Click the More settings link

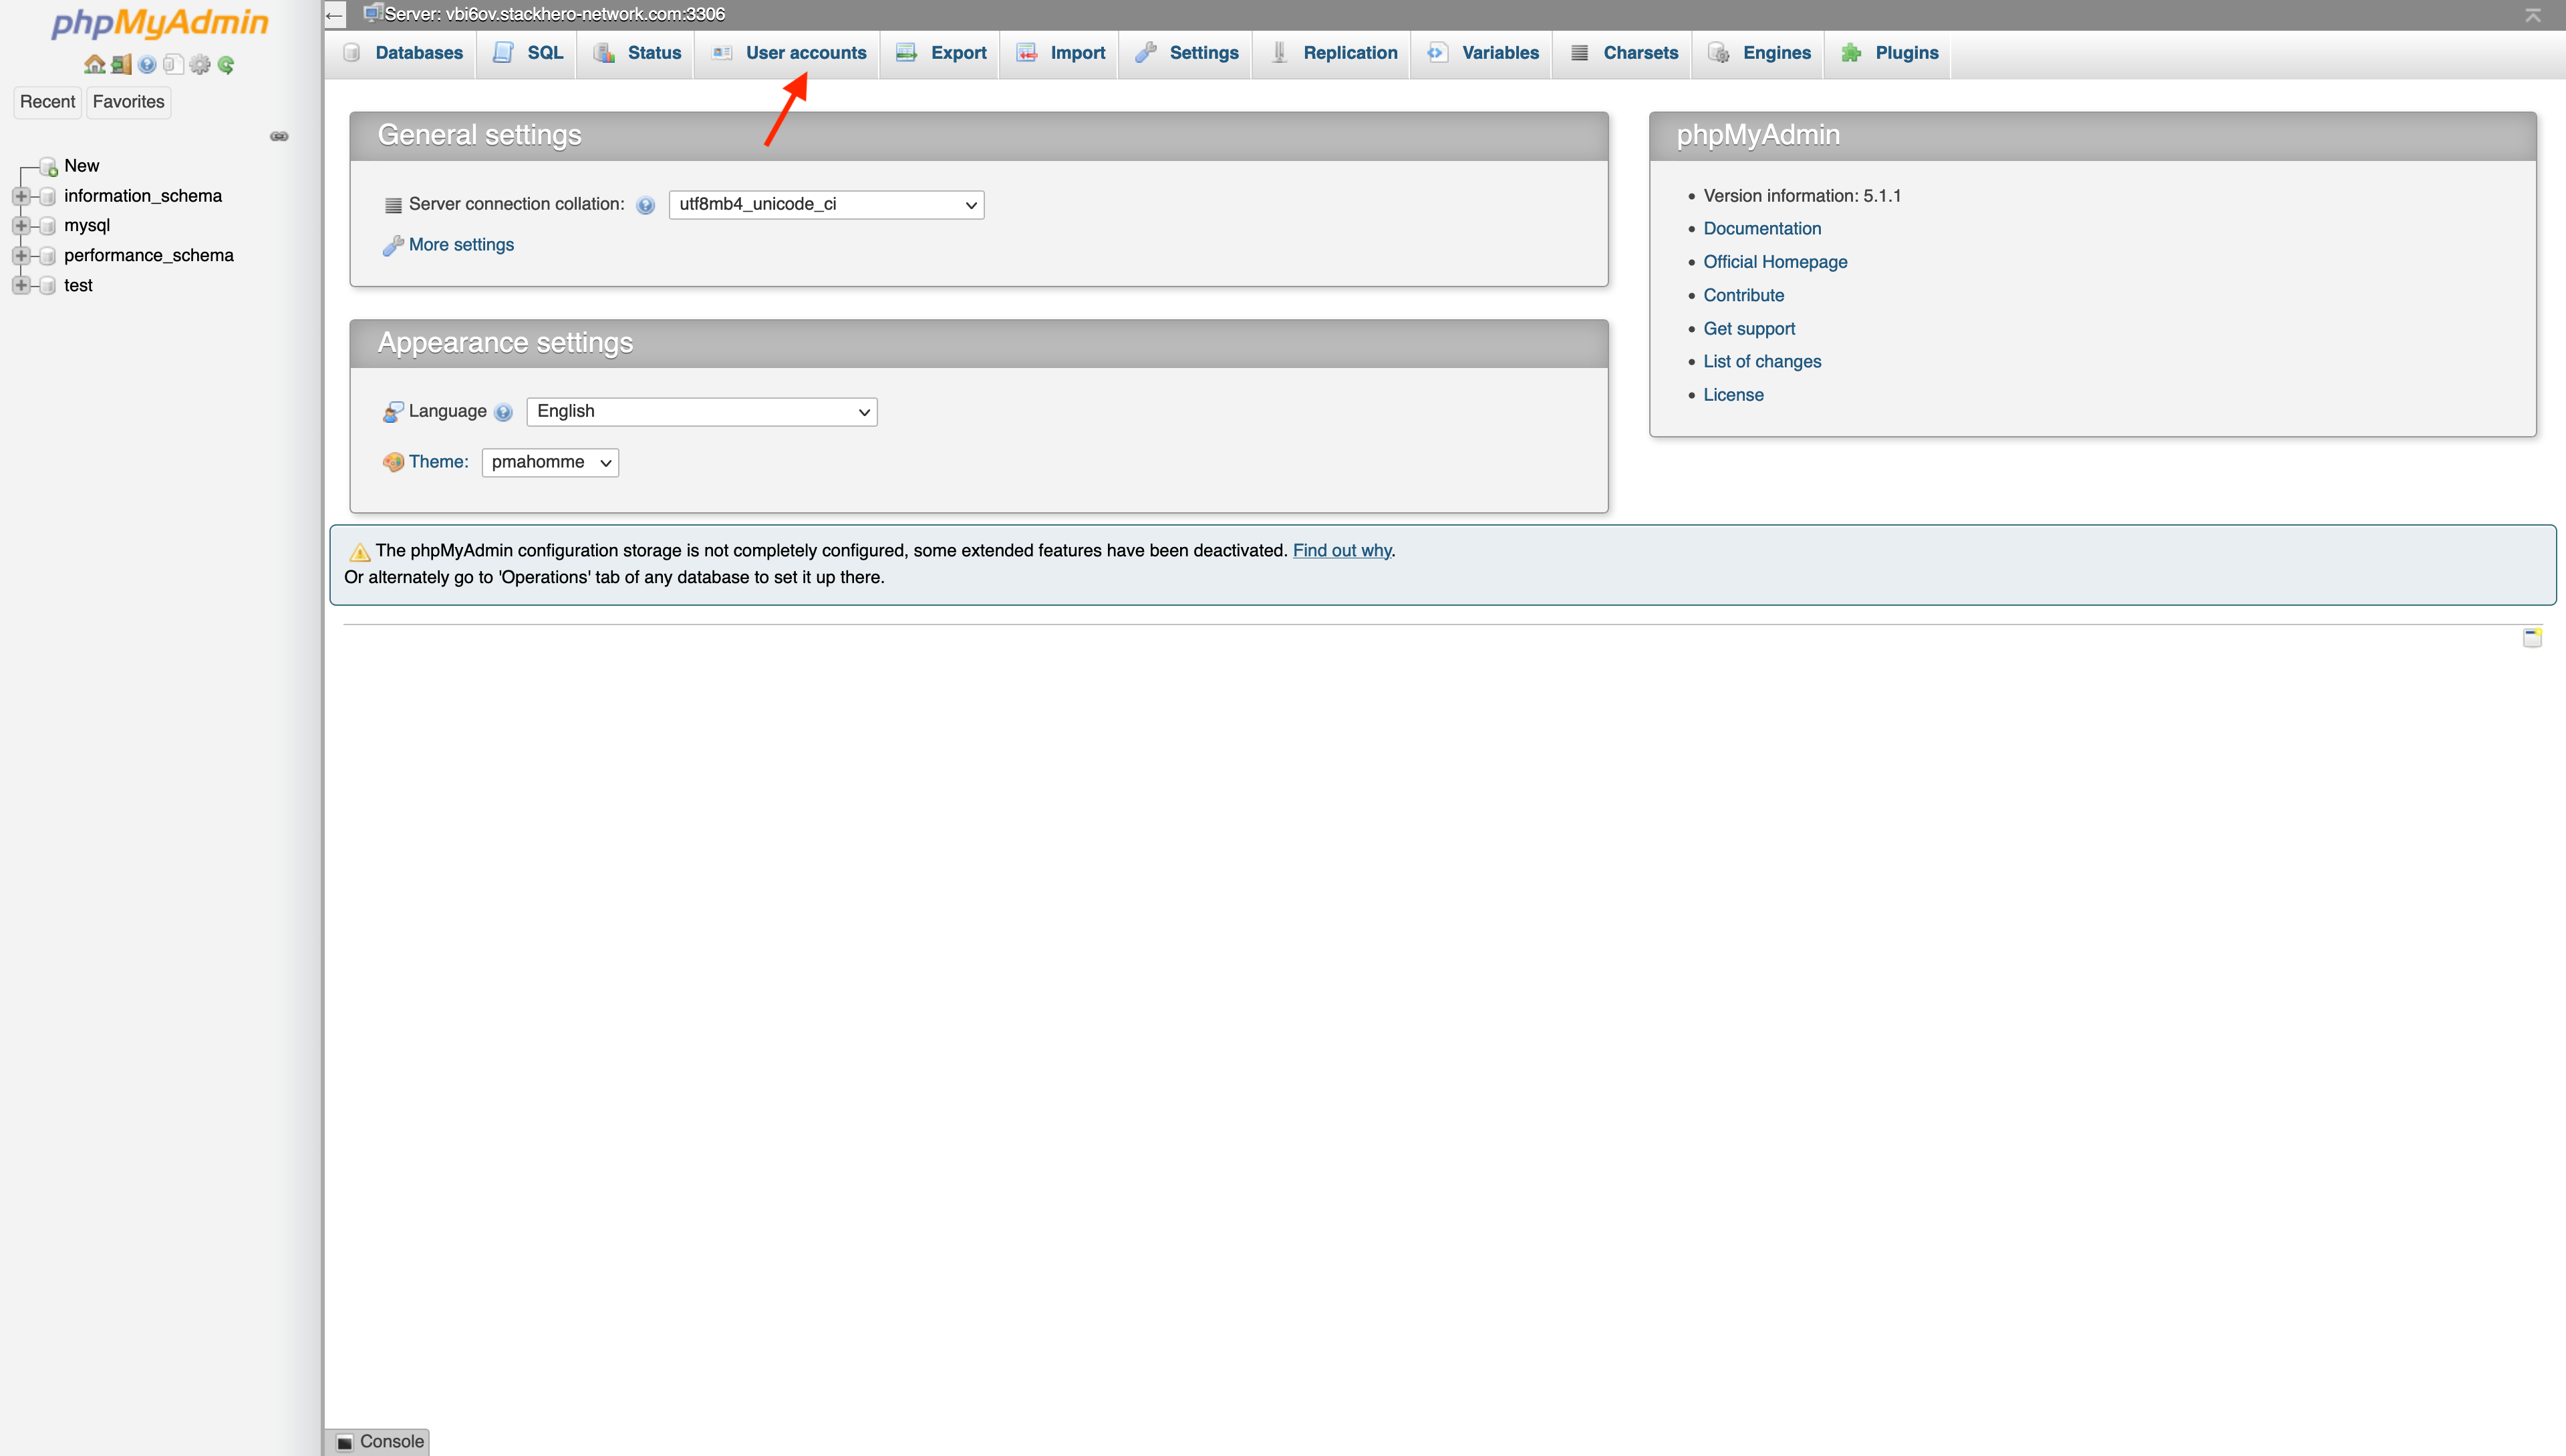click(x=460, y=245)
